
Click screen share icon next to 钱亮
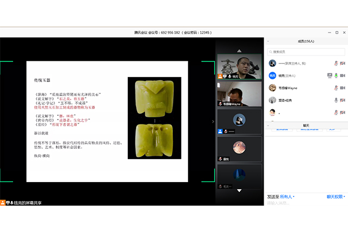pyautogui.click(x=329, y=76)
